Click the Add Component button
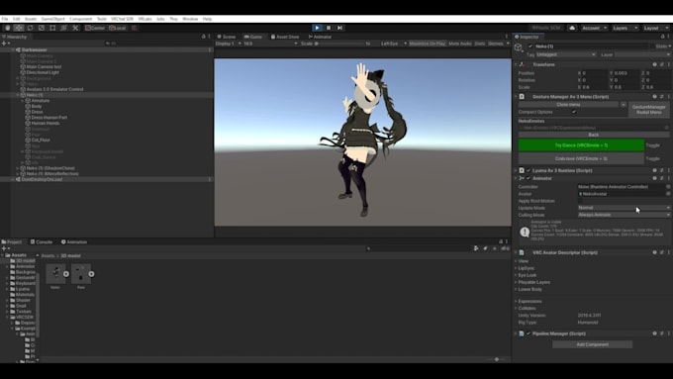 pos(592,344)
